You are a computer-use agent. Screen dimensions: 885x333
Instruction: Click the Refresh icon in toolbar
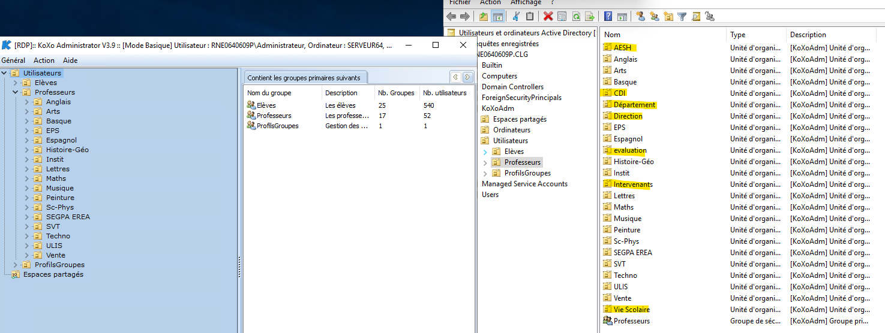click(x=576, y=17)
